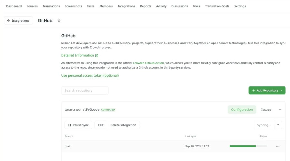Open the Screenshots tab
Viewport: 290px width, 161px height.
coord(73,6)
